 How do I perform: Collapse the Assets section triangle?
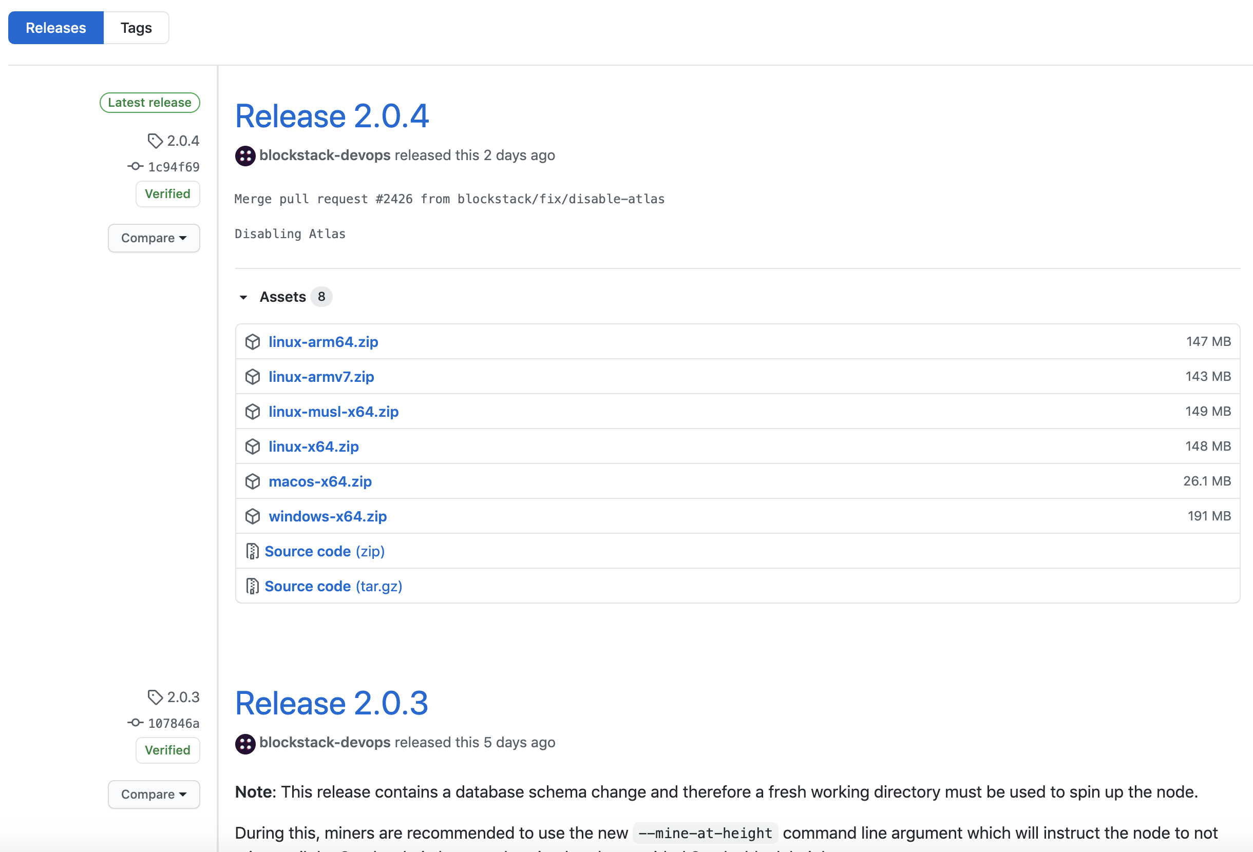243,297
